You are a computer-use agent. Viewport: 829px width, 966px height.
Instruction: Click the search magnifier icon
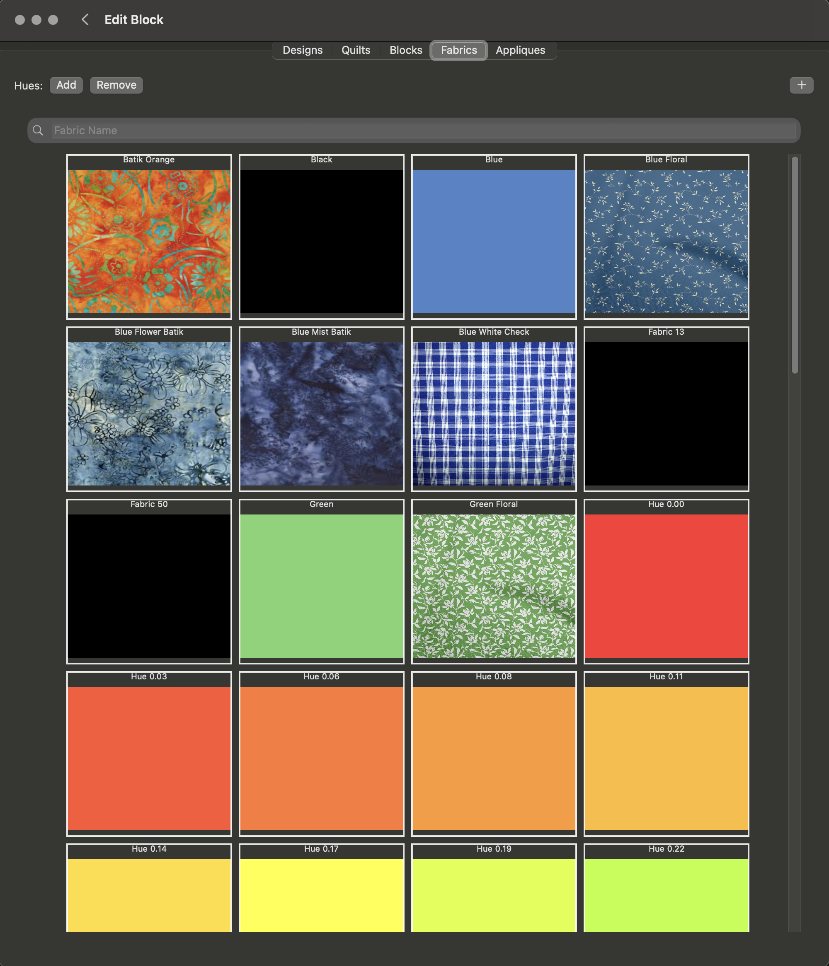[38, 130]
